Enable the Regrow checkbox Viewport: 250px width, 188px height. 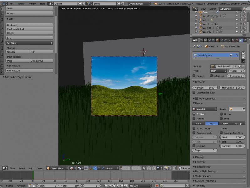[x=194, y=76]
